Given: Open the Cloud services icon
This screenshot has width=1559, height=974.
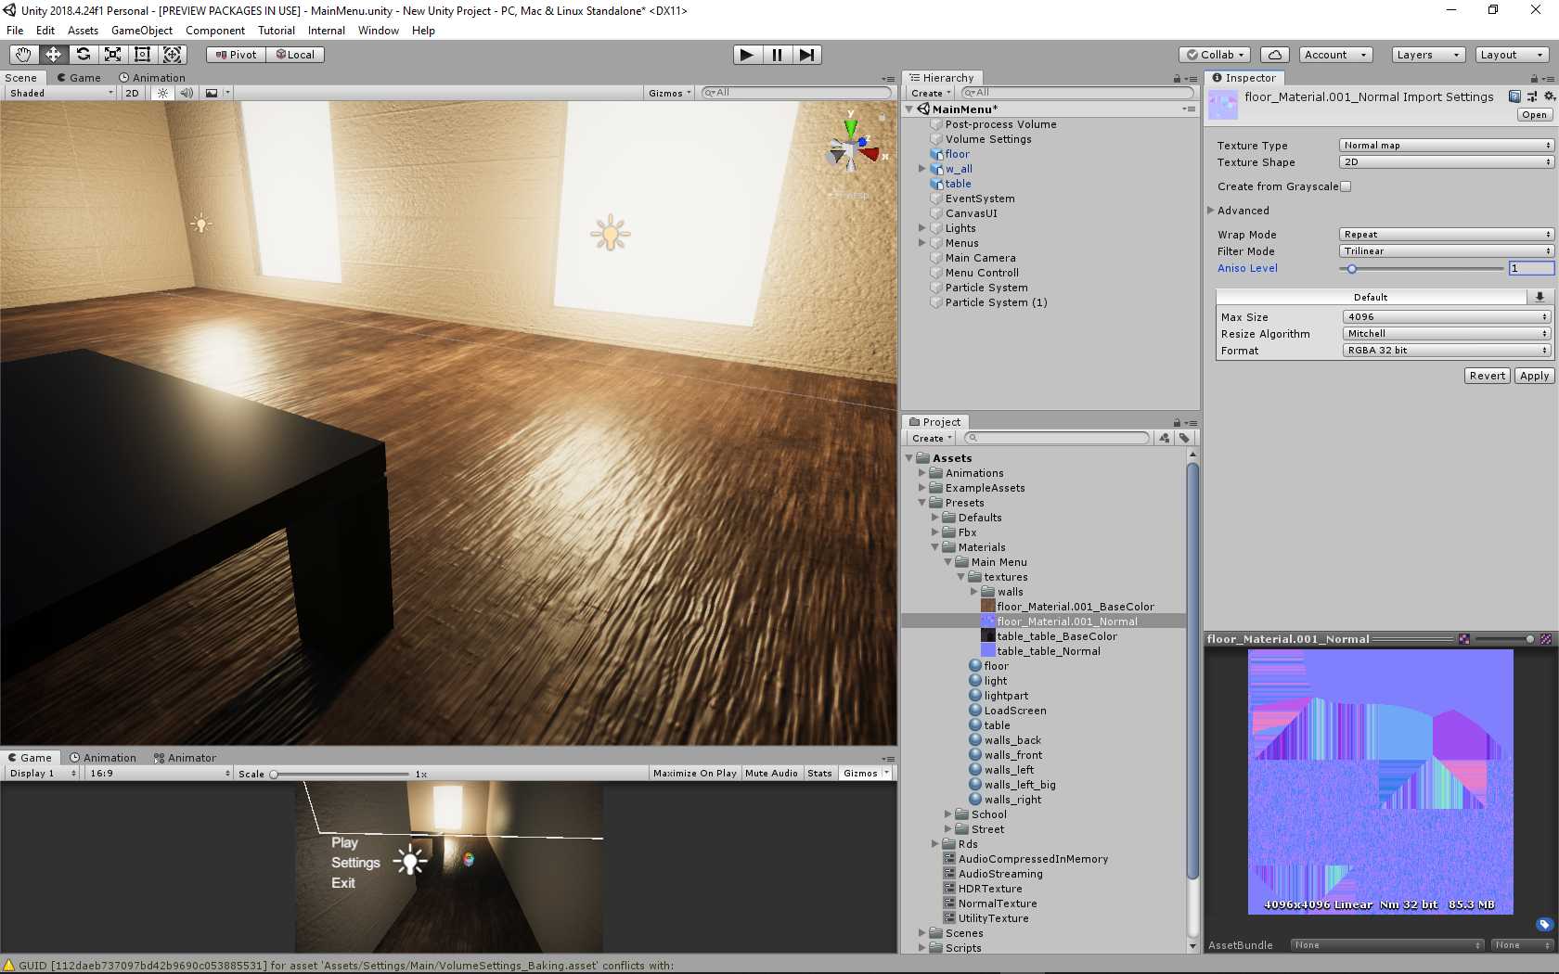Looking at the screenshot, I should tap(1275, 55).
